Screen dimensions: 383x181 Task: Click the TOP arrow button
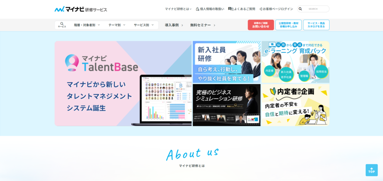click(x=371, y=170)
